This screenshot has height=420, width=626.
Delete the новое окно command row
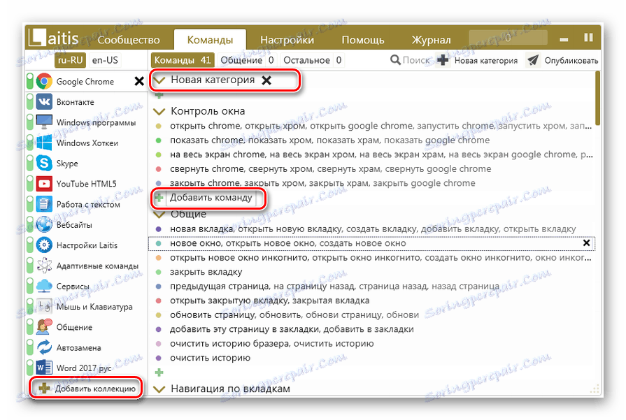coord(586,243)
